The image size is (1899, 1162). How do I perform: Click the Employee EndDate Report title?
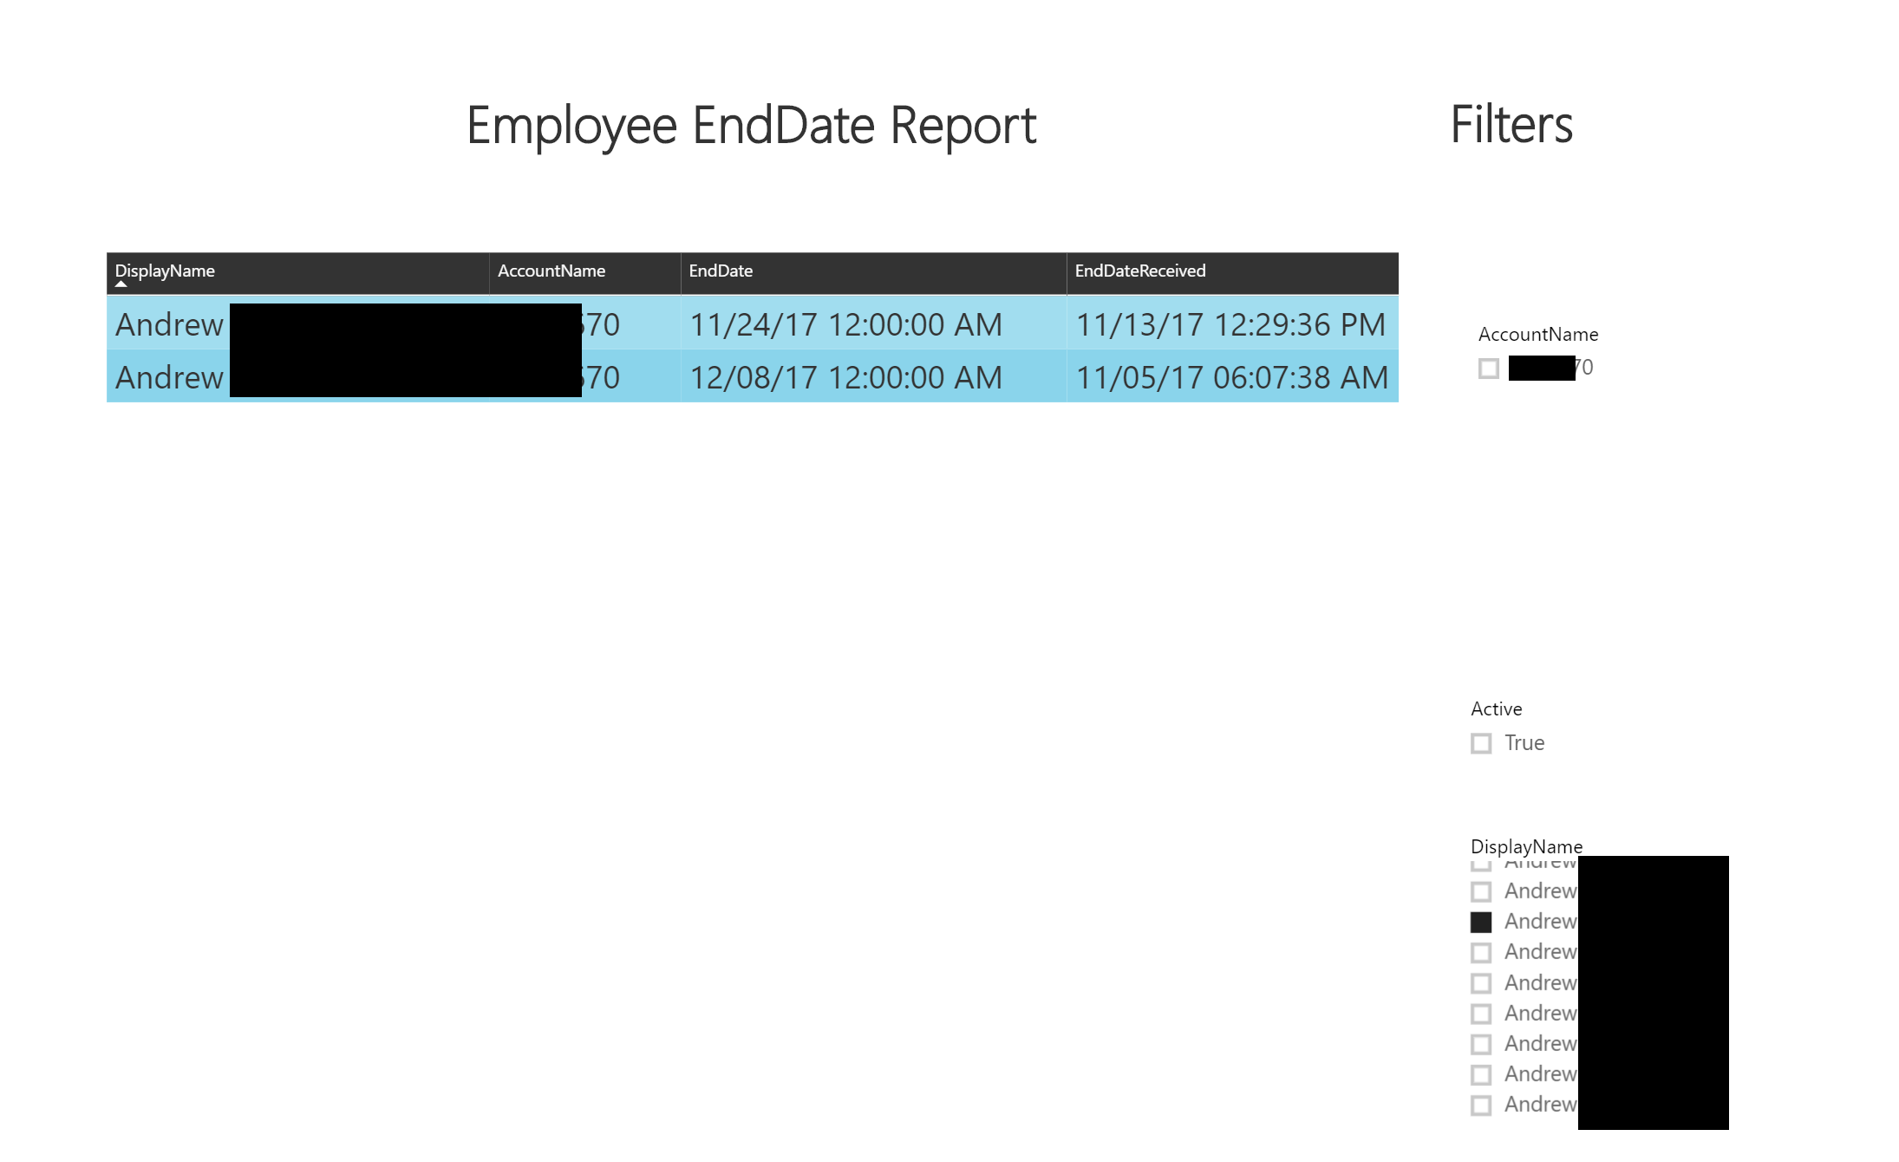pyautogui.click(x=751, y=126)
